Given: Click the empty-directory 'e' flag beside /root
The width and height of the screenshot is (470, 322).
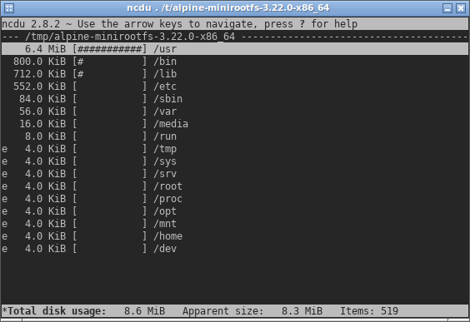Looking at the screenshot, I should coord(4,186).
